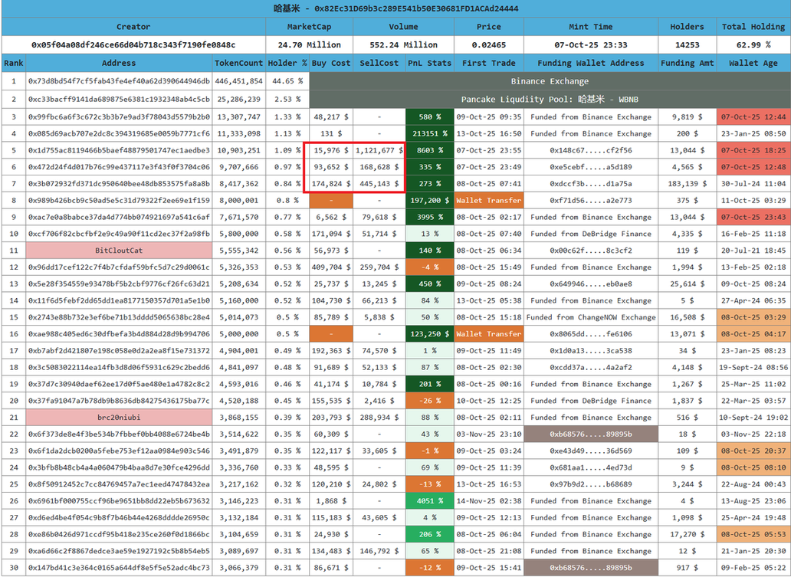The height and width of the screenshot is (577, 791).
Task: Click the 552.24 Million volume value
Action: point(403,45)
